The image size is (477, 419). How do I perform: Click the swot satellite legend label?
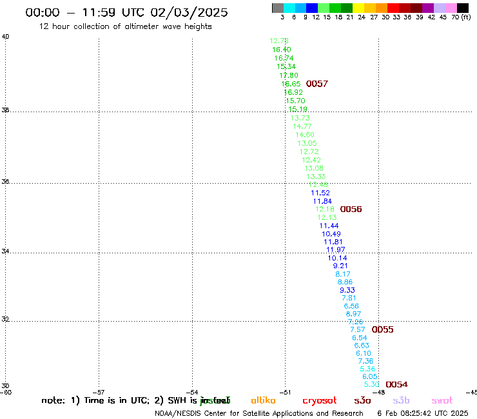(x=442, y=400)
